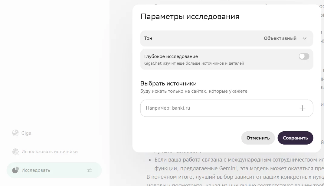Screen dimensions: 324x186
Task: Click the GigaChat изучит еще больше источников description
Action: (x=194, y=63)
